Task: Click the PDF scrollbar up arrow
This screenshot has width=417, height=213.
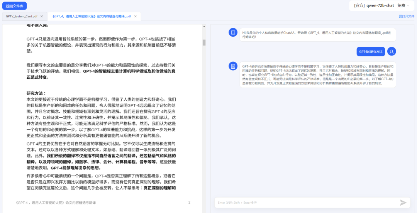Action: tap(204, 26)
